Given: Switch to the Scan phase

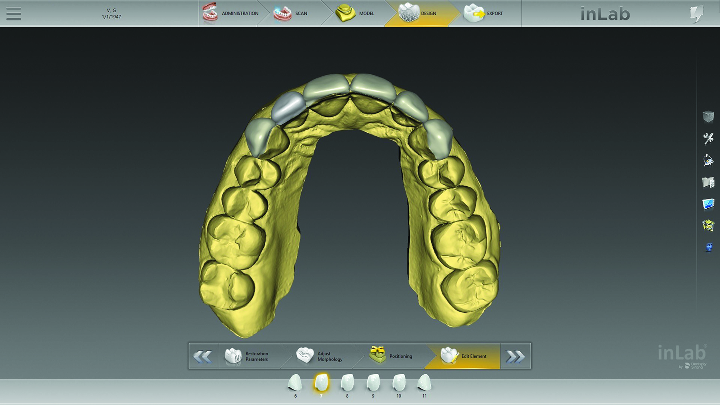Looking at the screenshot, I should [291, 13].
